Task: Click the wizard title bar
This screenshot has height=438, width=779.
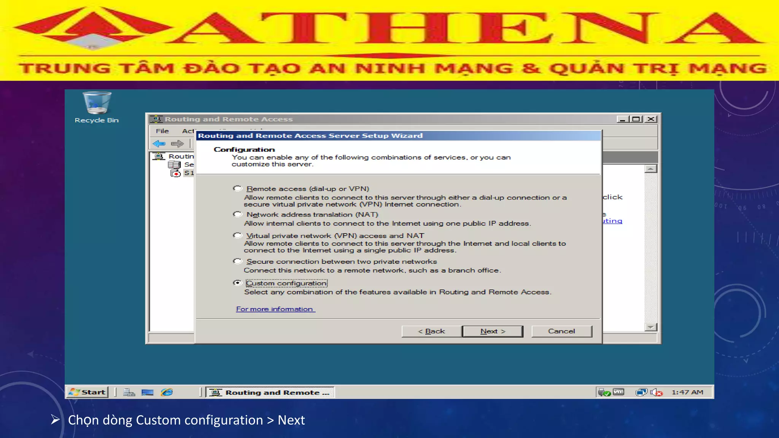Action: [x=398, y=136]
